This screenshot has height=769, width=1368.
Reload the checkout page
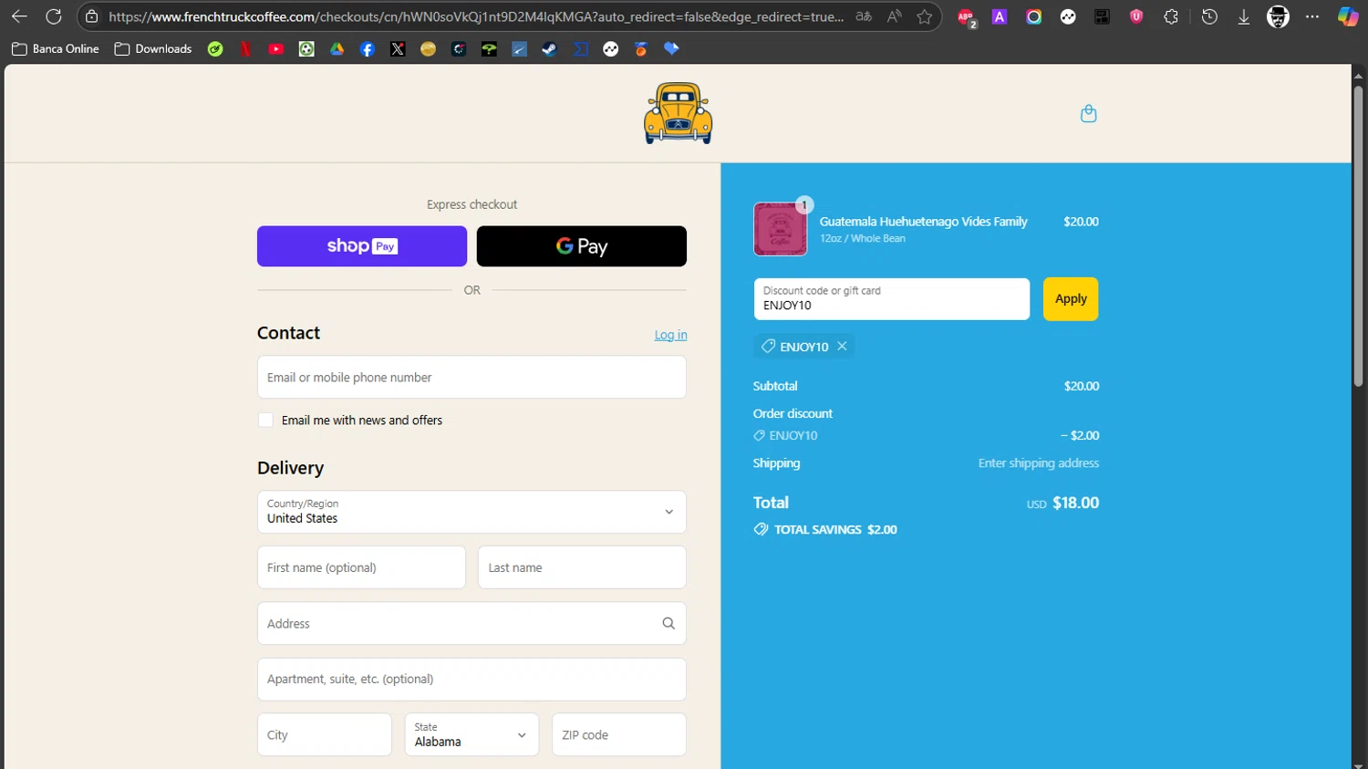tap(54, 16)
